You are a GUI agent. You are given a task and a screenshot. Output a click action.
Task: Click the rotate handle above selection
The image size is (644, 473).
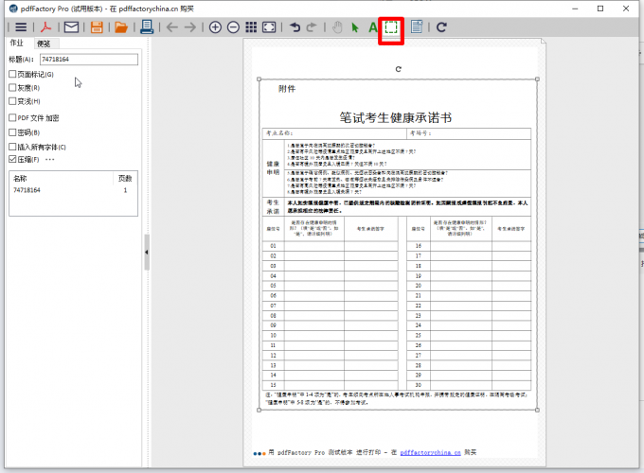coord(398,69)
